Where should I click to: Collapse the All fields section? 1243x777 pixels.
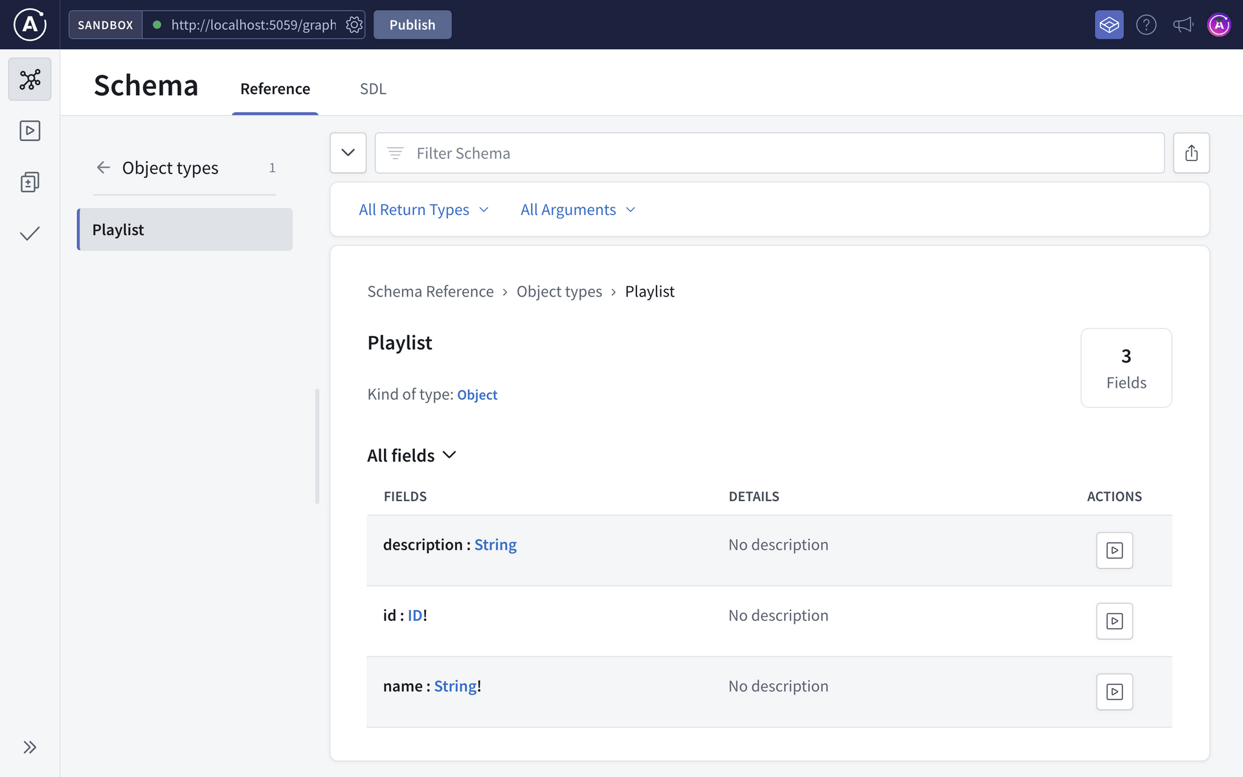[x=449, y=455]
